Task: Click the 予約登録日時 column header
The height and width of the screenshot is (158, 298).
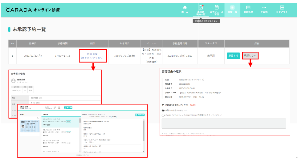Action: (x=180, y=43)
